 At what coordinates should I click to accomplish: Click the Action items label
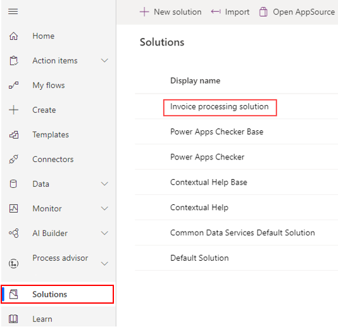[55, 61]
